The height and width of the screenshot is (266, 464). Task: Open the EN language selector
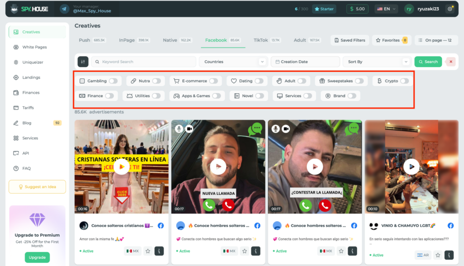tap(386, 9)
